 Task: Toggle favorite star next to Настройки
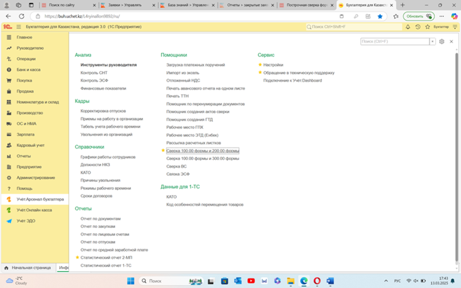[260, 65]
